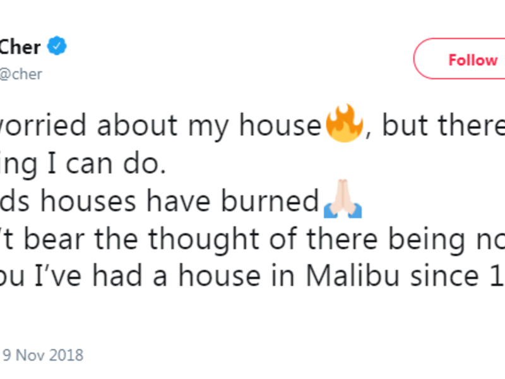The image size is (505, 379).
Task: Click the line ending 'I can do.'
Action: pyautogui.click(x=82, y=164)
